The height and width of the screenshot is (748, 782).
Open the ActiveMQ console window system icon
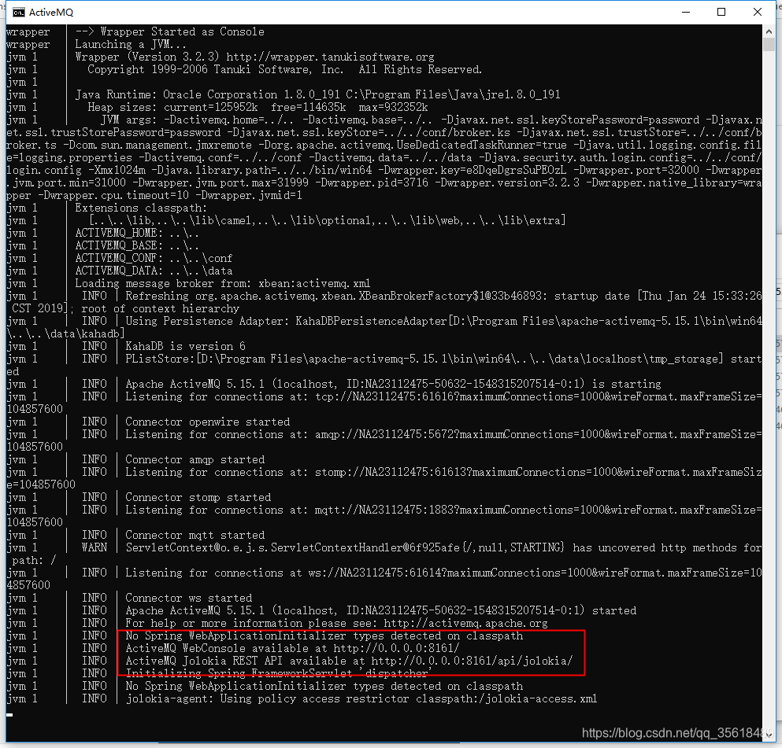(18, 13)
